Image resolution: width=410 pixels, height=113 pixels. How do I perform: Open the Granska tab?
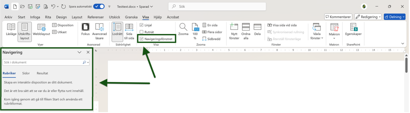[x=131, y=17]
